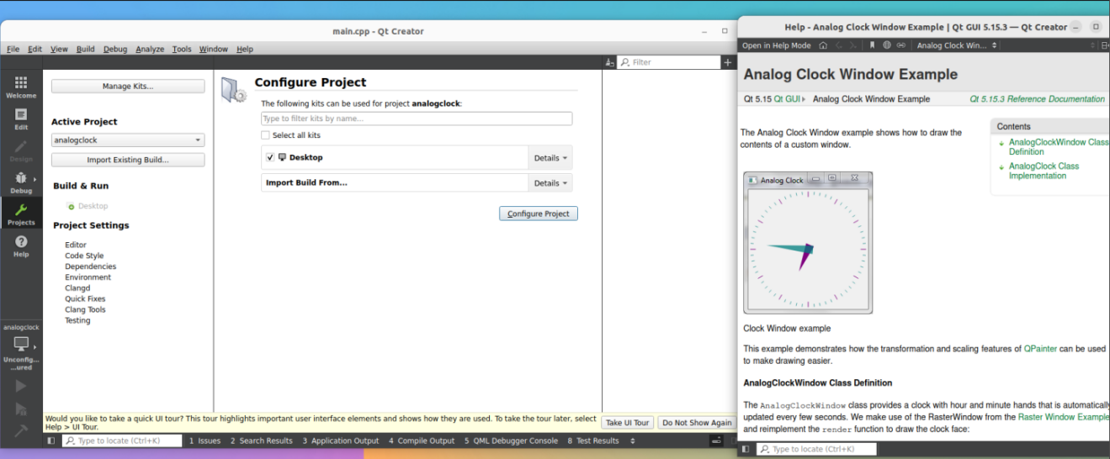Click the Build hammer icon
This screenshot has width=1110, height=459.
point(21,430)
